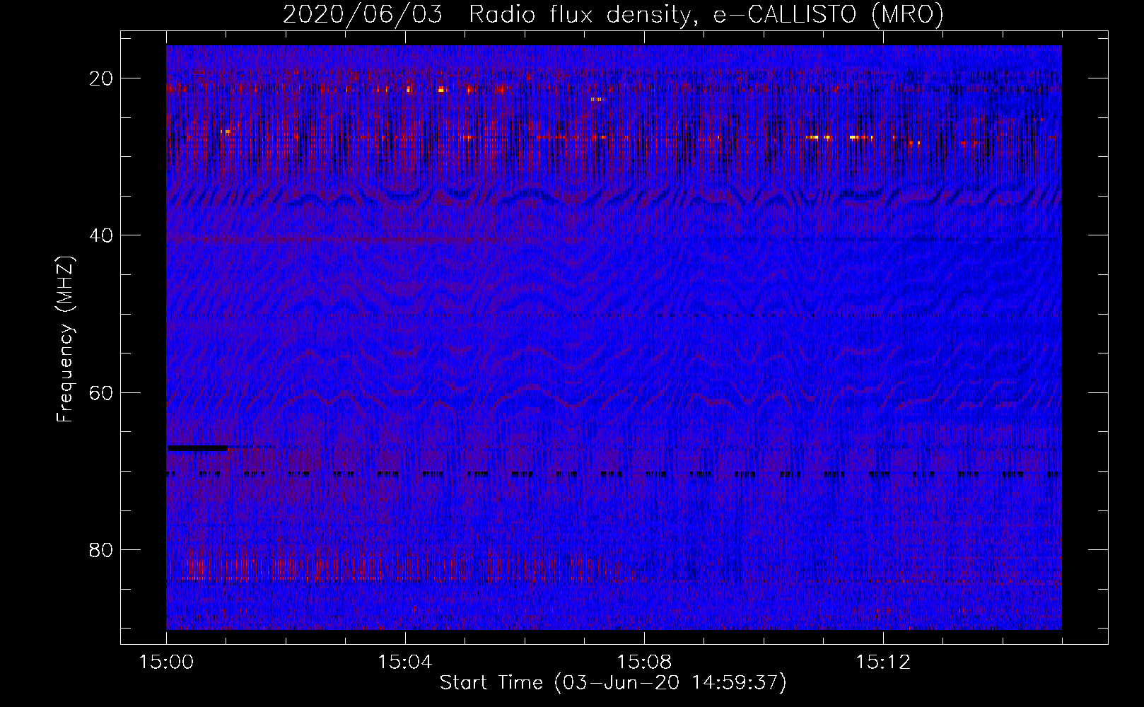Click the '80' frequency axis label

coord(102,549)
